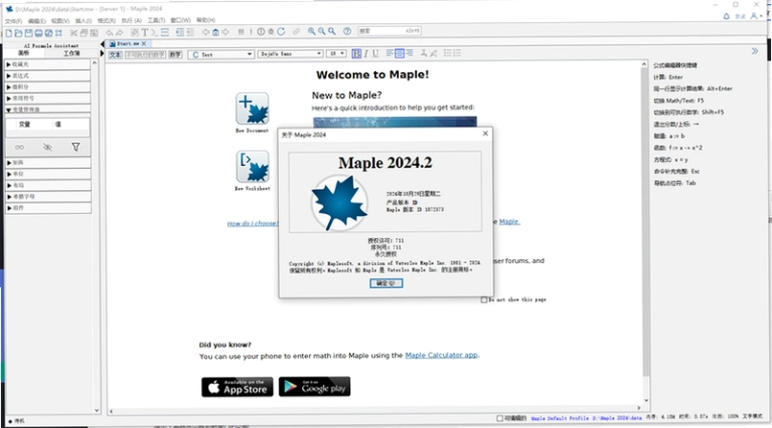
Task: Open the File menu in menu bar
Action: [13, 21]
